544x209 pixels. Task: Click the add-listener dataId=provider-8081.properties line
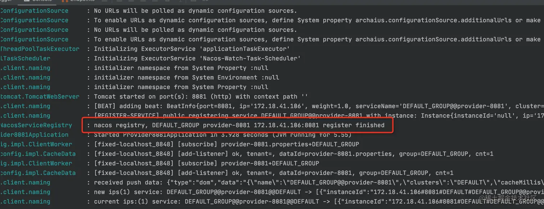(x=293, y=154)
